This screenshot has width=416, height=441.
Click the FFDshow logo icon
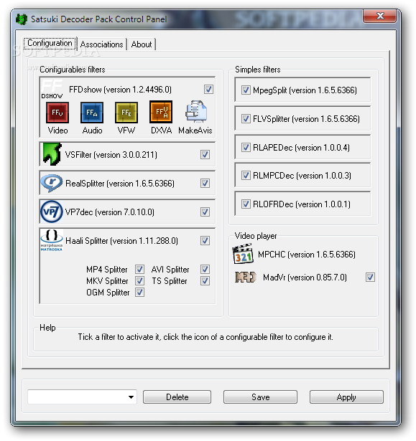pyautogui.click(x=52, y=89)
